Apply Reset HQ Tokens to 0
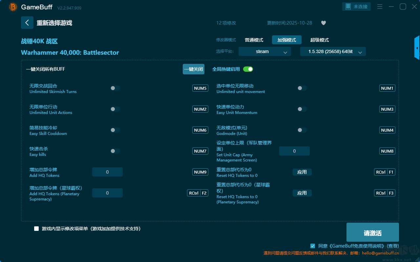 point(302,172)
